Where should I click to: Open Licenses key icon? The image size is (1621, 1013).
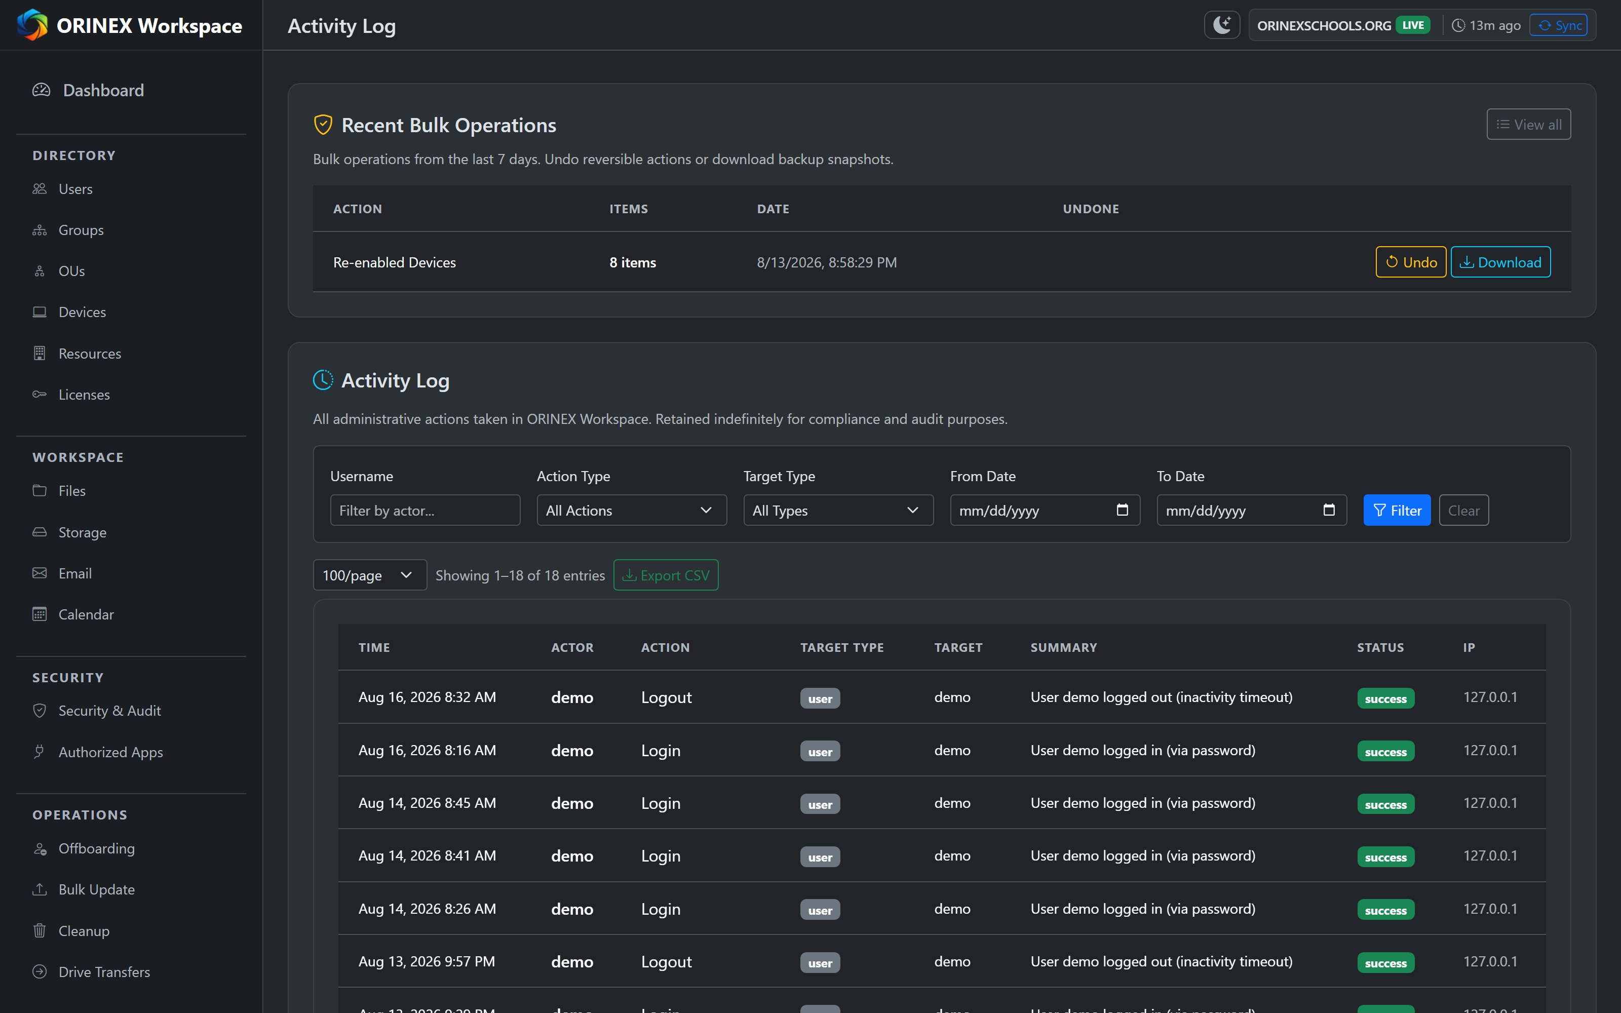(x=40, y=394)
